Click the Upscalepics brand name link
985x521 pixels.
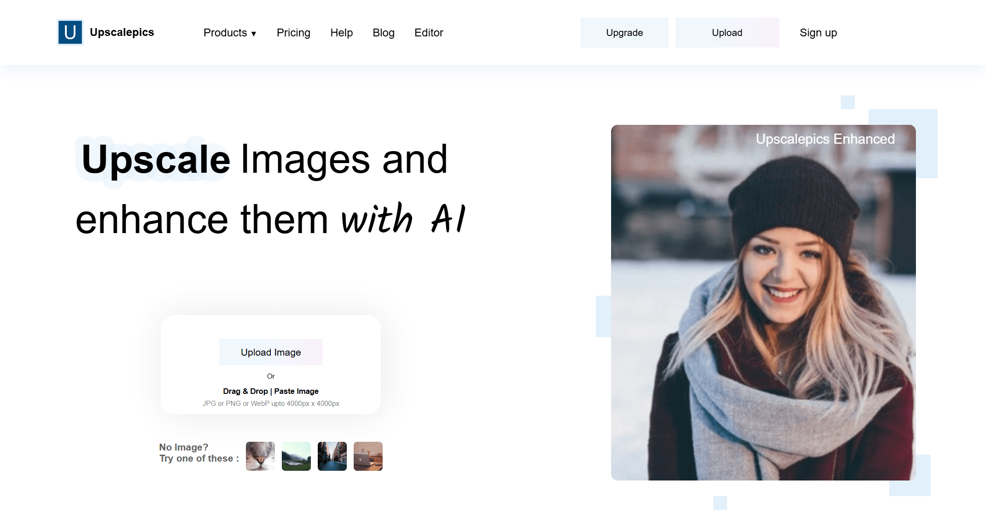(x=122, y=32)
